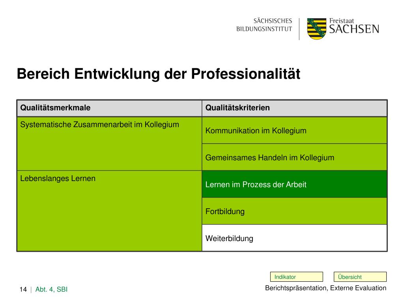
Task: Select the 'Fortbildung' cell
Action: point(294,211)
